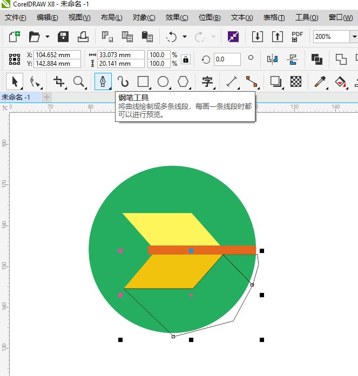Click the 未命名 -1 document tab
358x376 pixels.
pos(16,97)
